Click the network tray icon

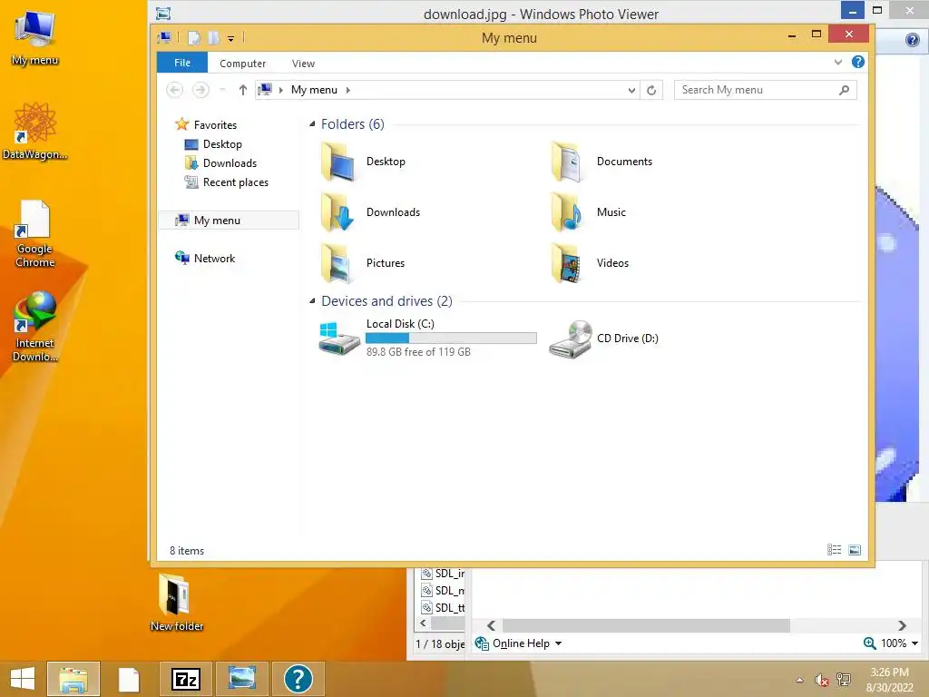click(x=843, y=680)
